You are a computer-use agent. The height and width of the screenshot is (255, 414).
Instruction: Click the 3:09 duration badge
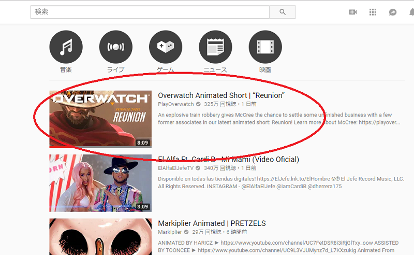tap(142, 207)
